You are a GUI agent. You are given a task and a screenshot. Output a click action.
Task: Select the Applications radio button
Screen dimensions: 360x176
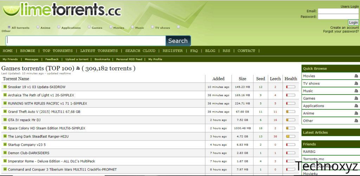(59, 27)
